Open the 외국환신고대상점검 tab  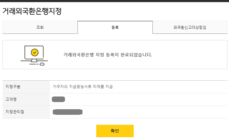coord(190,27)
